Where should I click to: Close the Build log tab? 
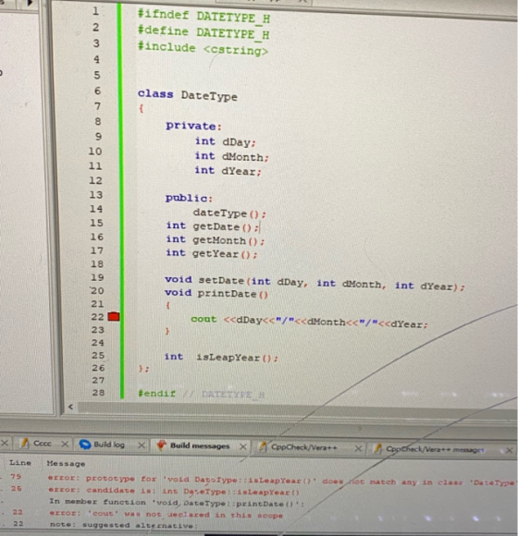tap(142, 445)
